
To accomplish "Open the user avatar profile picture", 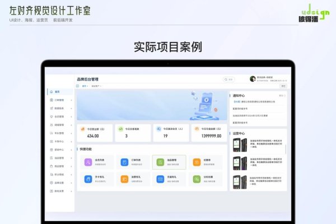I will click(x=253, y=78).
